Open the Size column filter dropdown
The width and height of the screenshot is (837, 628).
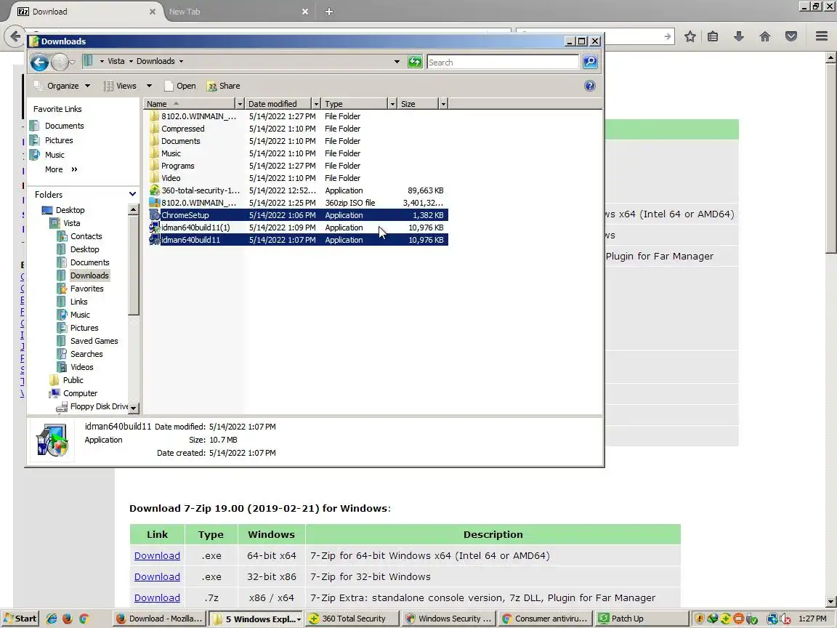point(443,104)
